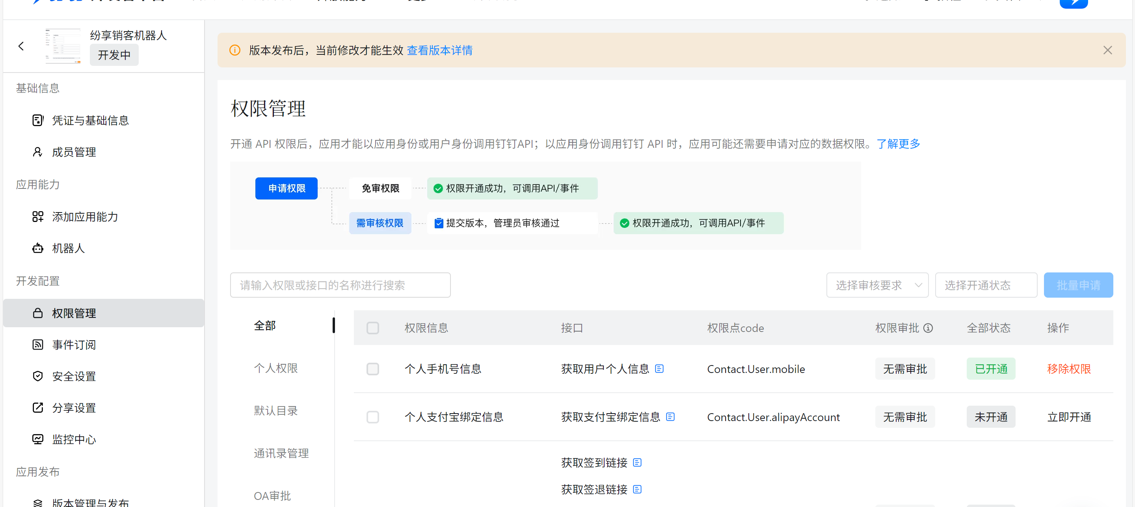Viewport: 1135px width, 507px height.
Task: Toggle the select-all checkbox in table header
Action: point(373,328)
